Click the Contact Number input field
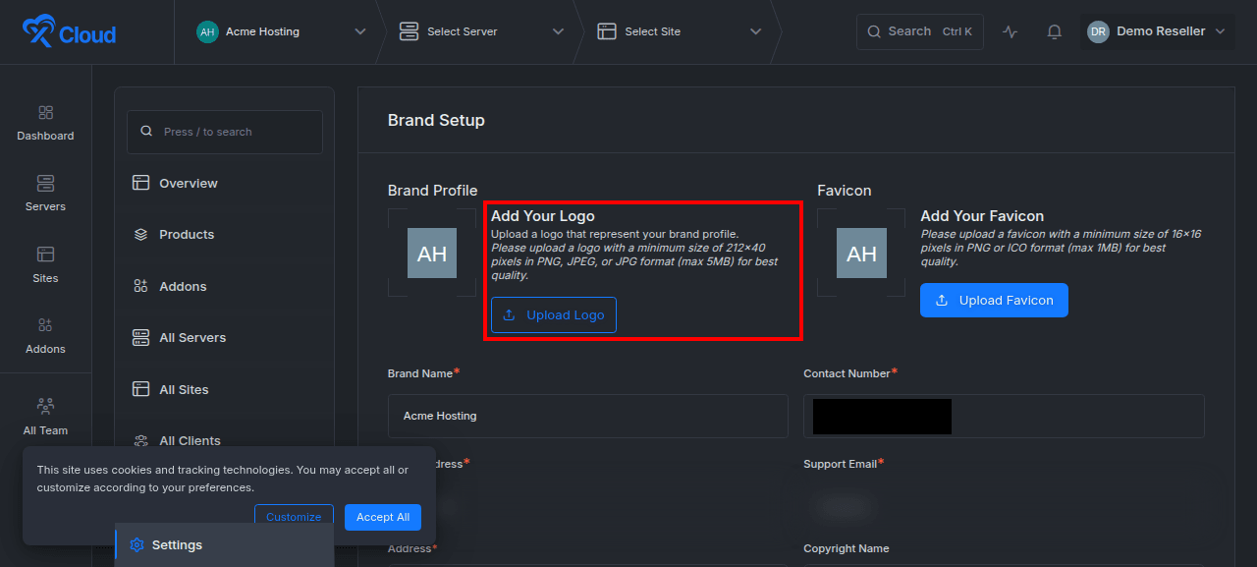This screenshot has width=1257, height=567. (x=1004, y=416)
